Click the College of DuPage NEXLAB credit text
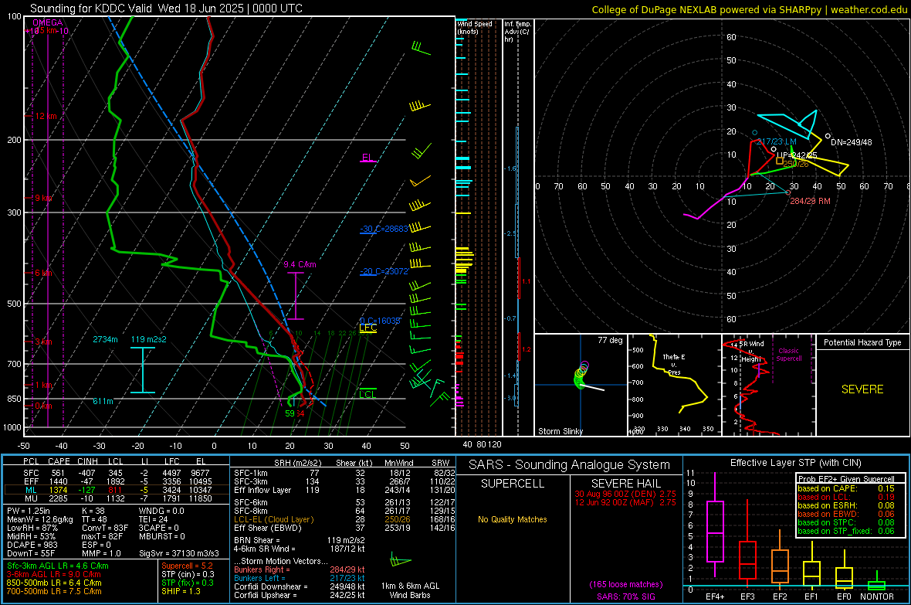911x605 pixels. pyautogui.click(x=749, y=9)
